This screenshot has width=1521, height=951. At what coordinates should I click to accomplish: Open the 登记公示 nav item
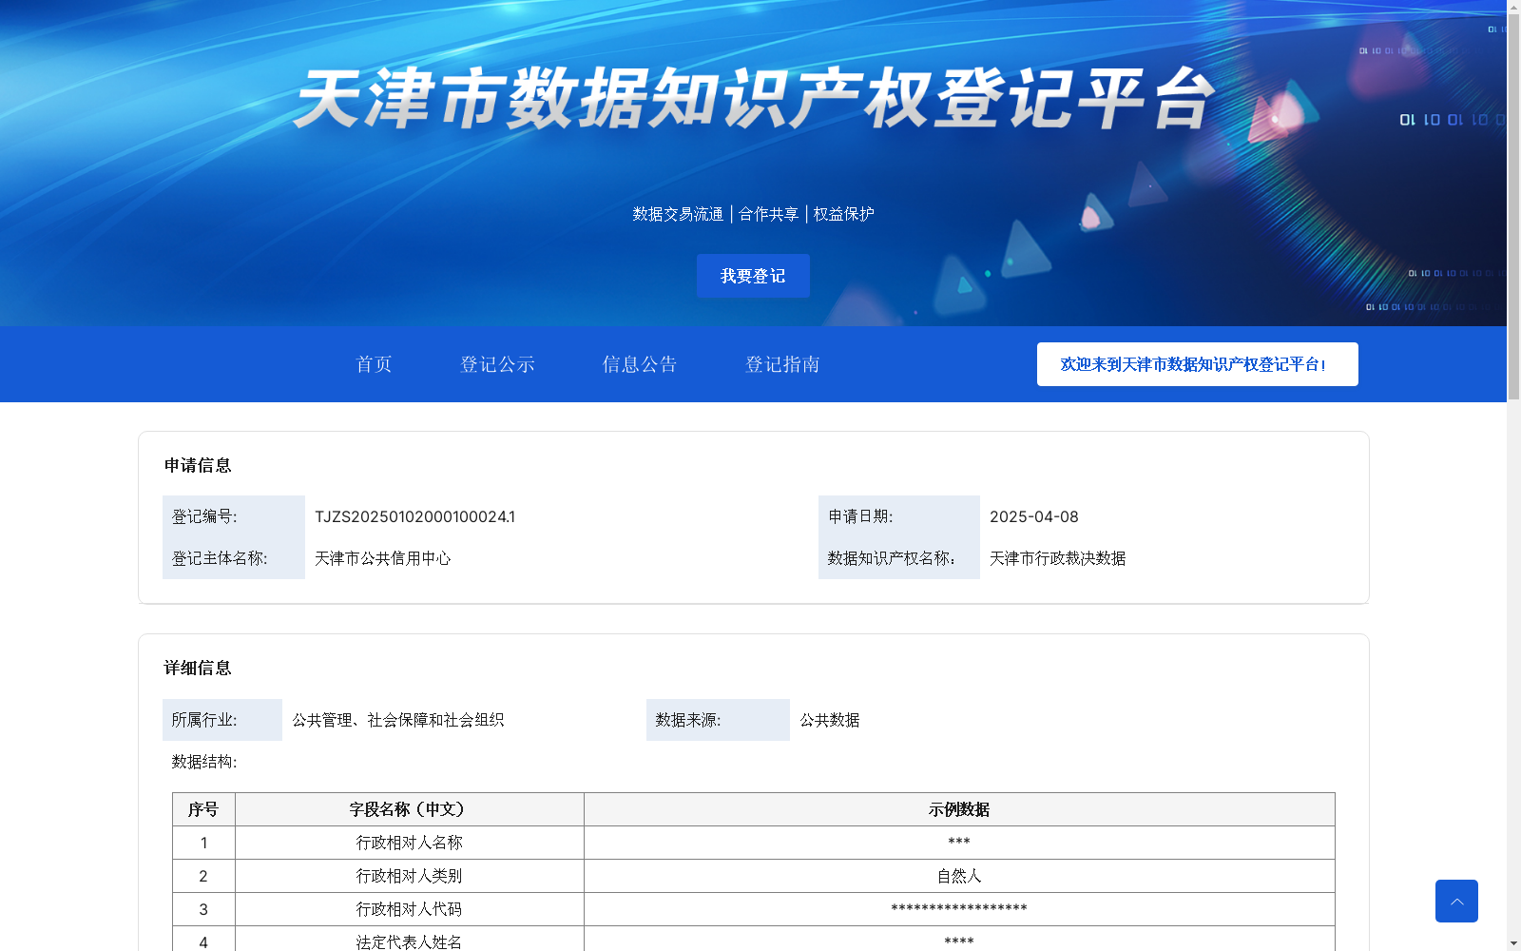pyautogui.click(x=497, y=364)
